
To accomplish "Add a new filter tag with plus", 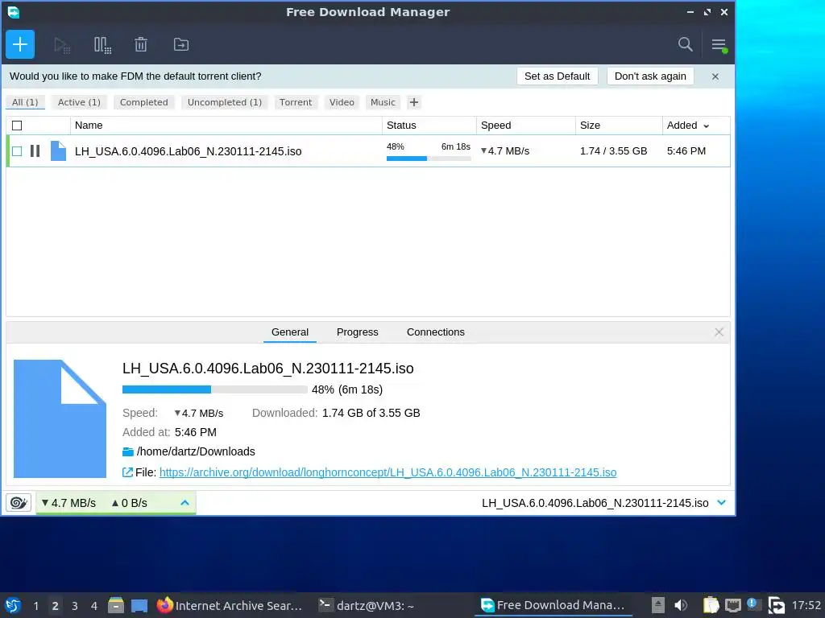I will coord(414,102).
